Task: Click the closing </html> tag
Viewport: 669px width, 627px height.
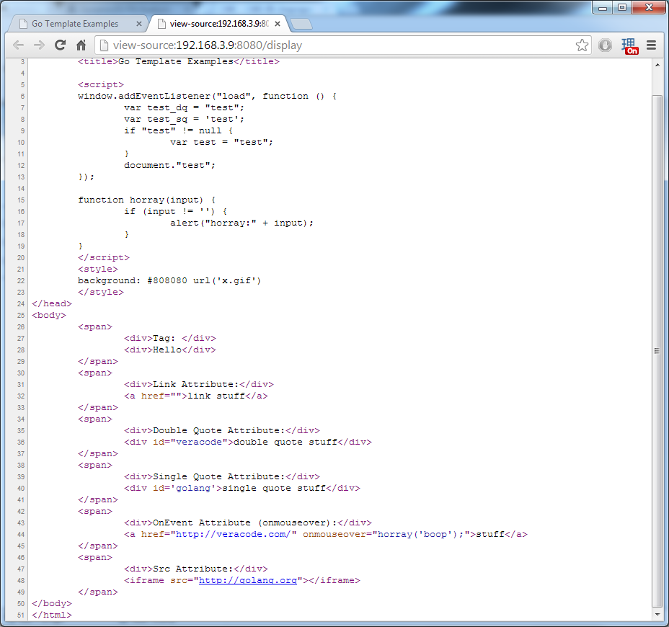Action: [x=52, y=615]
